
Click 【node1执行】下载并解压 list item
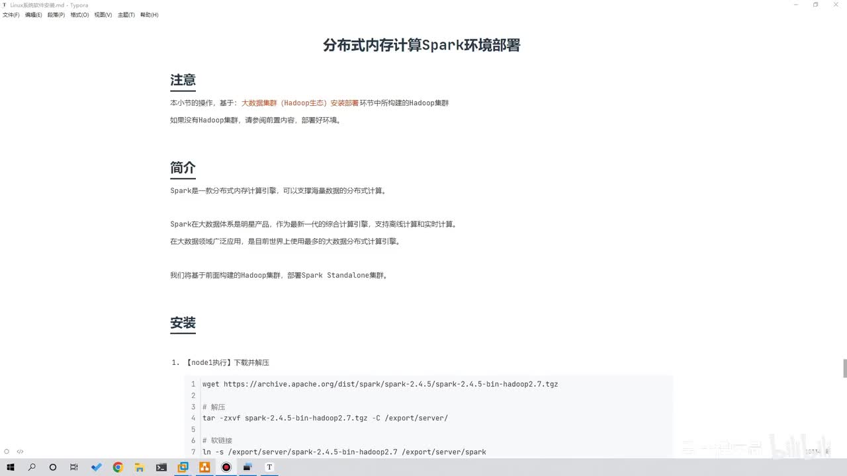pyautogui.click(x=227, y=362)
